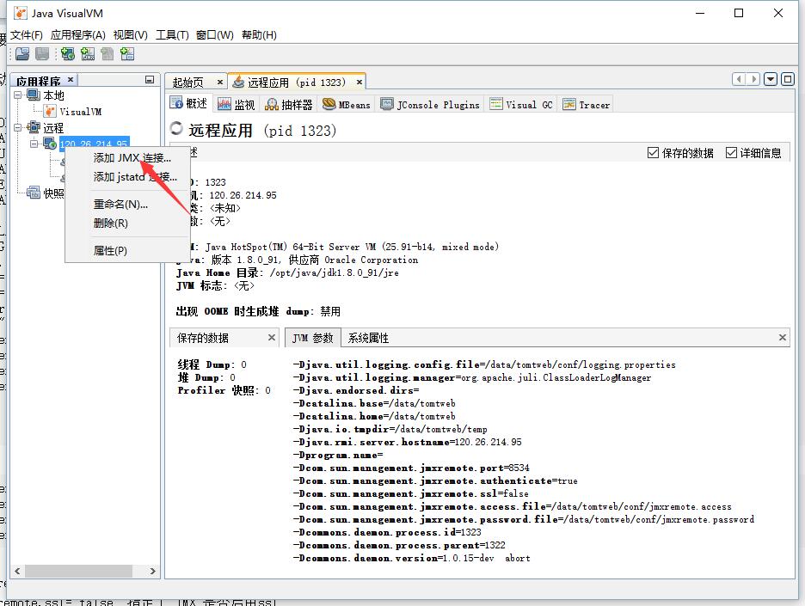Close the JVM 参数 details section
The height and width of the screenshot is (606, 805).
(x=783, y=337)
